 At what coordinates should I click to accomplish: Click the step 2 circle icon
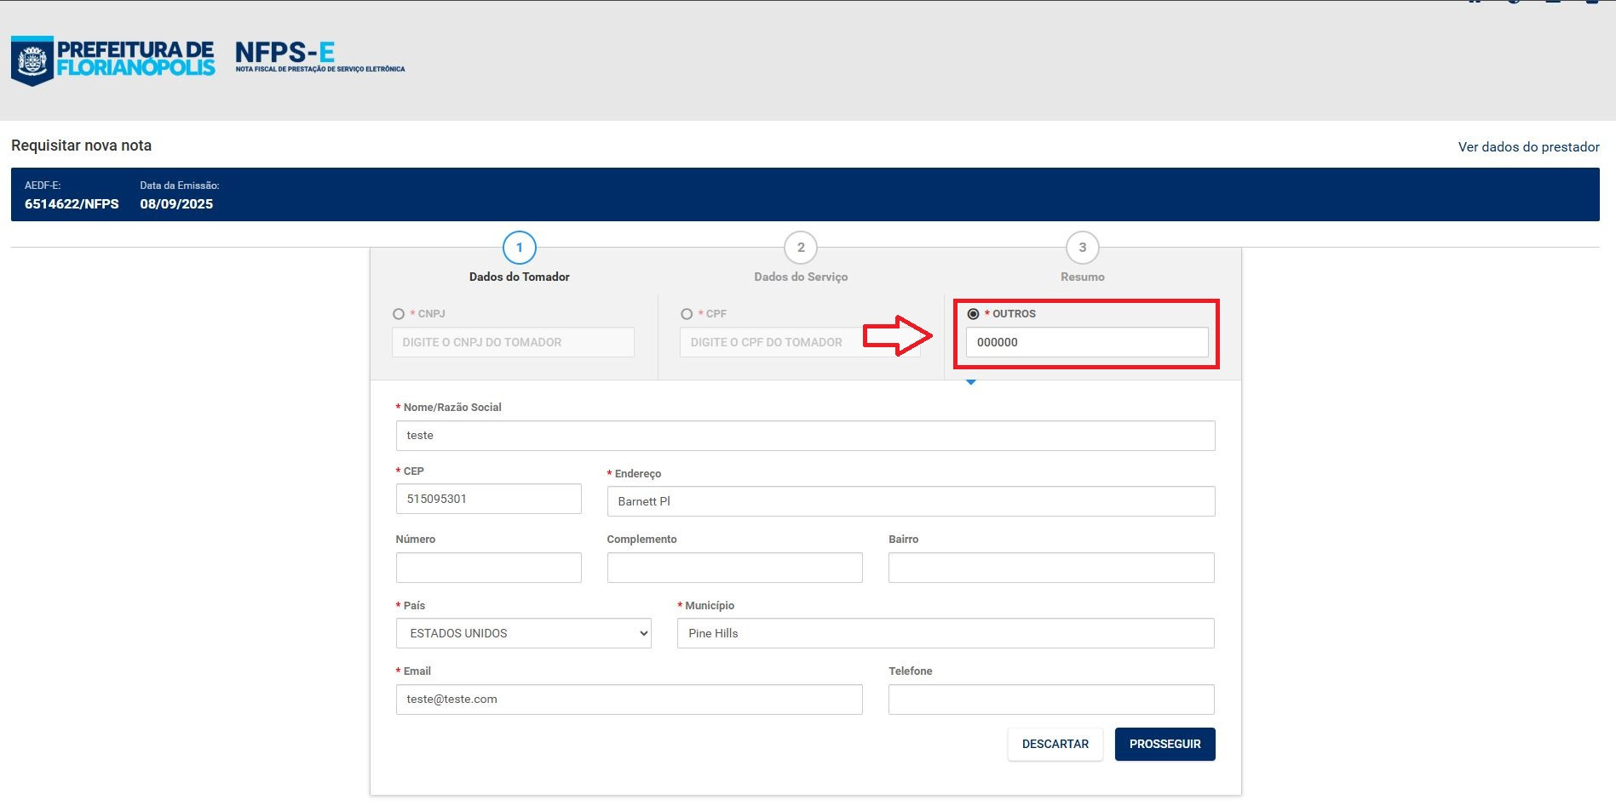pos(800,248)
